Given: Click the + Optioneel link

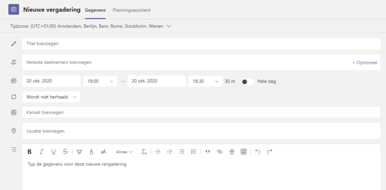Looking at the screenshot, I should [x=364, y=62].
